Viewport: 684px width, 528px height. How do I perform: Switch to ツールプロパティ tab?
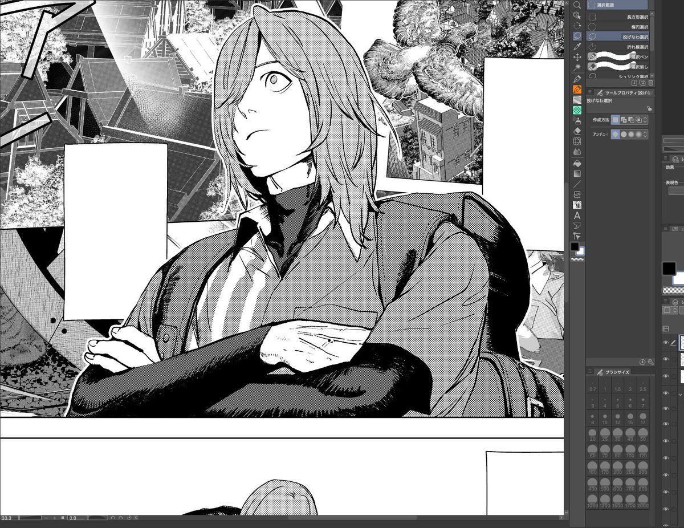pyautogui.click(x=624, y=92)
